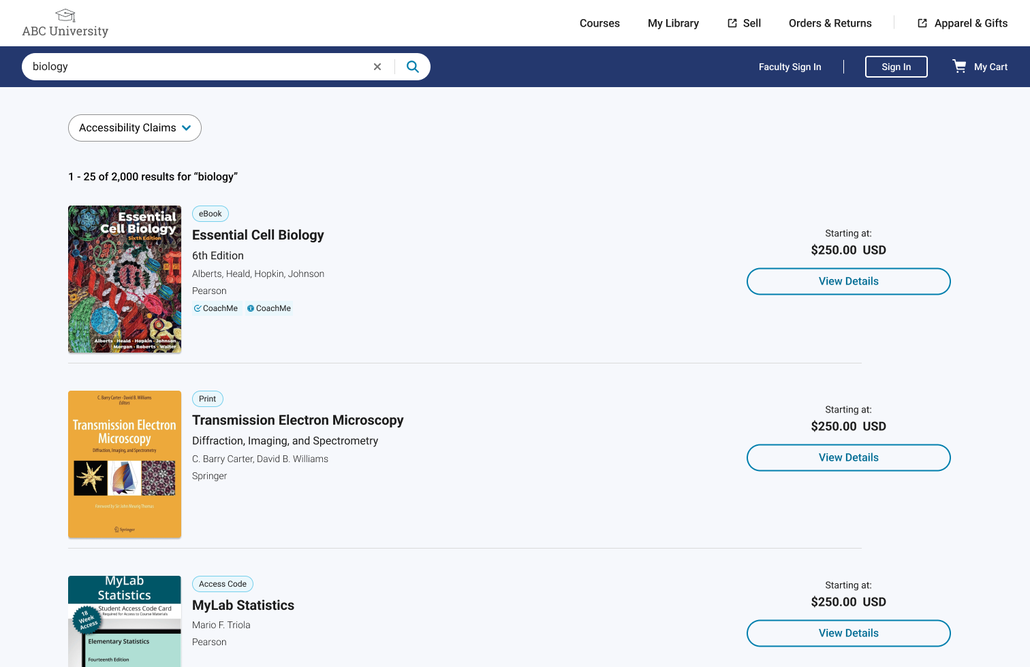Viewport: 1030px width, 667px height.
Task: Click the first CoachMe checkmark badge icon
Action: (198, 308)
